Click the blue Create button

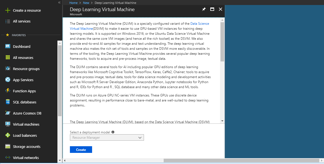(x=81, y=150)
